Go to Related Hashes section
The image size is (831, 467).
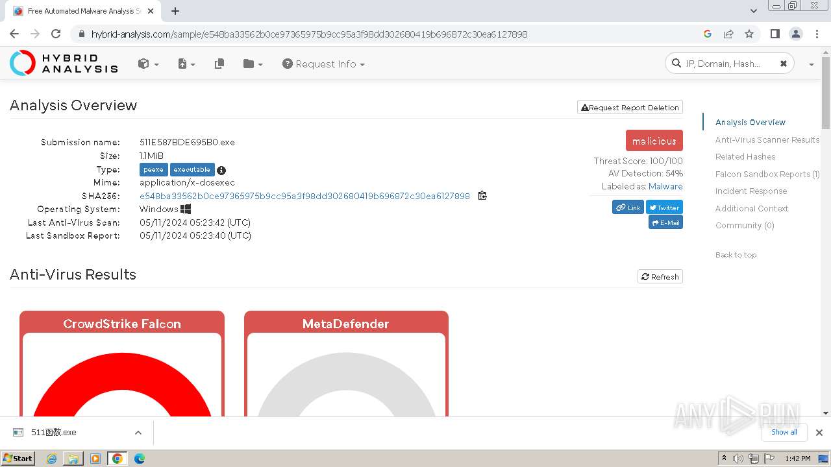745,156
